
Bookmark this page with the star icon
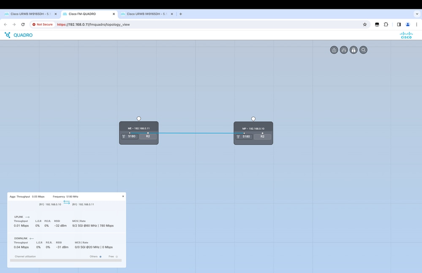365,25
